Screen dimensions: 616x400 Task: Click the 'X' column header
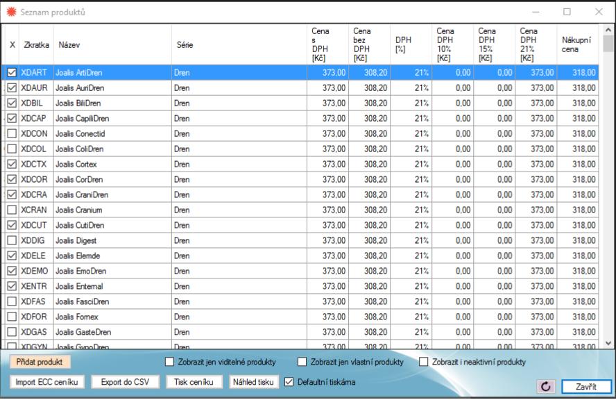(12, 45)
